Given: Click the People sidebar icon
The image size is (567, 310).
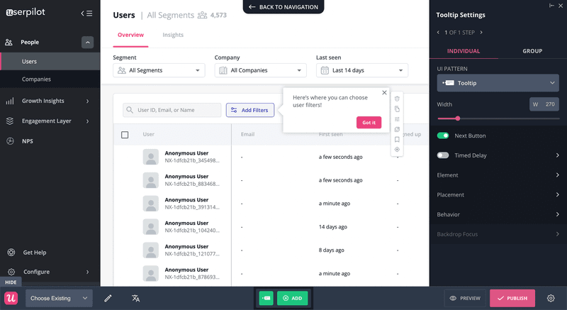Looking at the screenshot, I should click(9, 43).
